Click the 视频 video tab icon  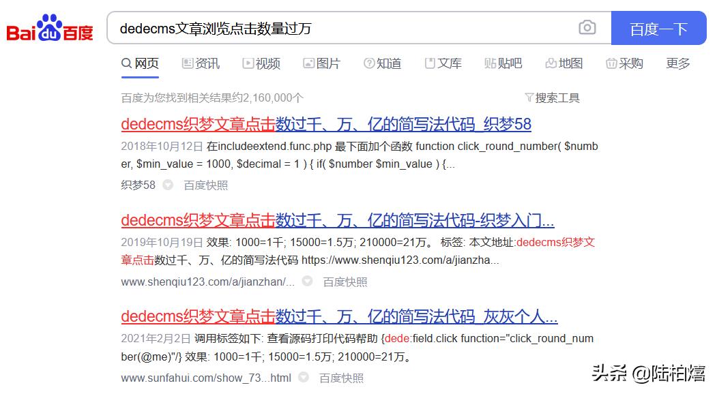(x=247, y=63)
